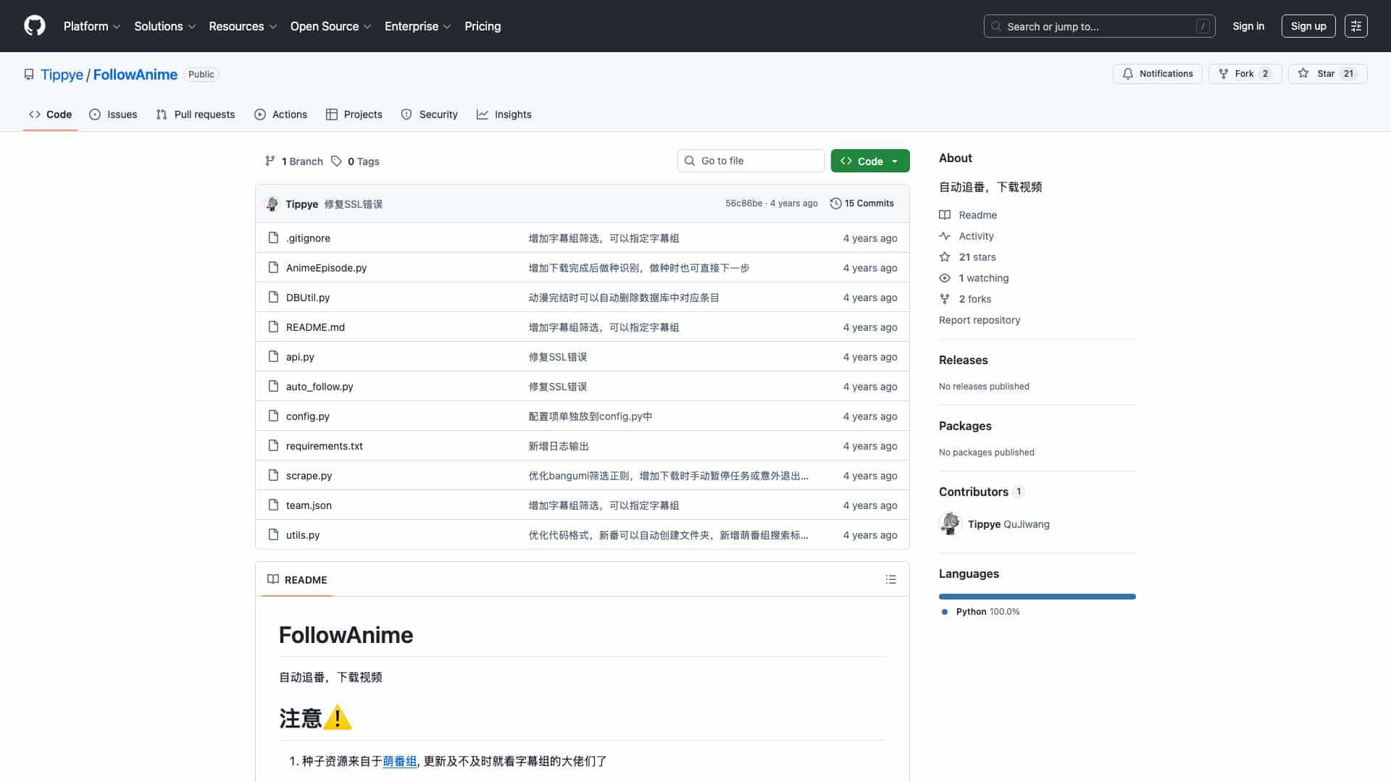Switch to the Pull requests tab
Screen dimensions: 1391x782
coord(196,114)
